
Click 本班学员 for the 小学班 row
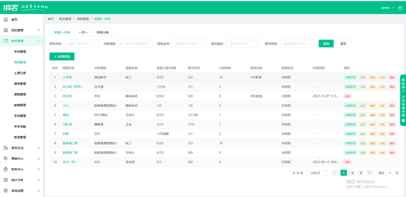point(350,77)
